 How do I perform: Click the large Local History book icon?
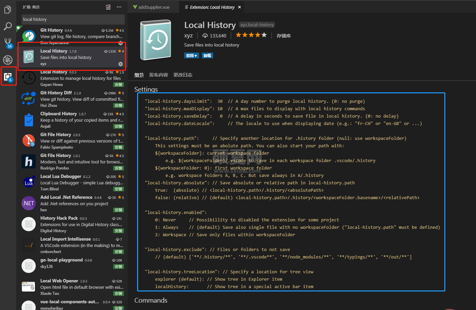pyautogui.click(x=156, y=40)
